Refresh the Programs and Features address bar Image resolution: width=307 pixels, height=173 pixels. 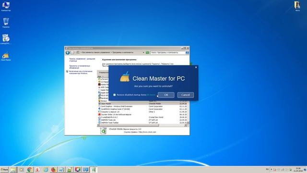click(147, 52)
